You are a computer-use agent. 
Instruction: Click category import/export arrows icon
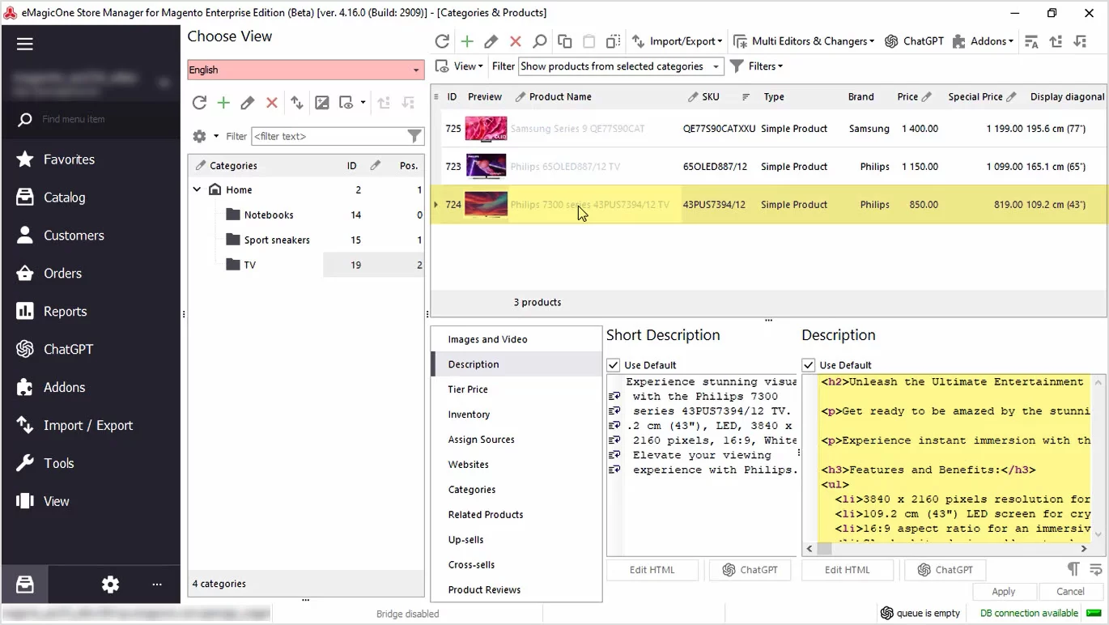coord(297,103)
